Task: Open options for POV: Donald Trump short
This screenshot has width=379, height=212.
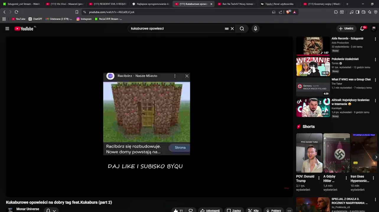Action: [x=319, y=178]
